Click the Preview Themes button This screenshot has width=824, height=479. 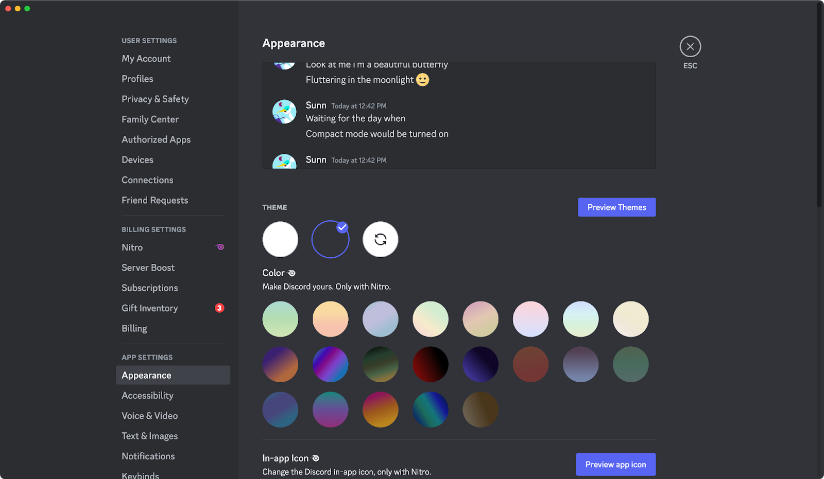click(x=616, y=207)
